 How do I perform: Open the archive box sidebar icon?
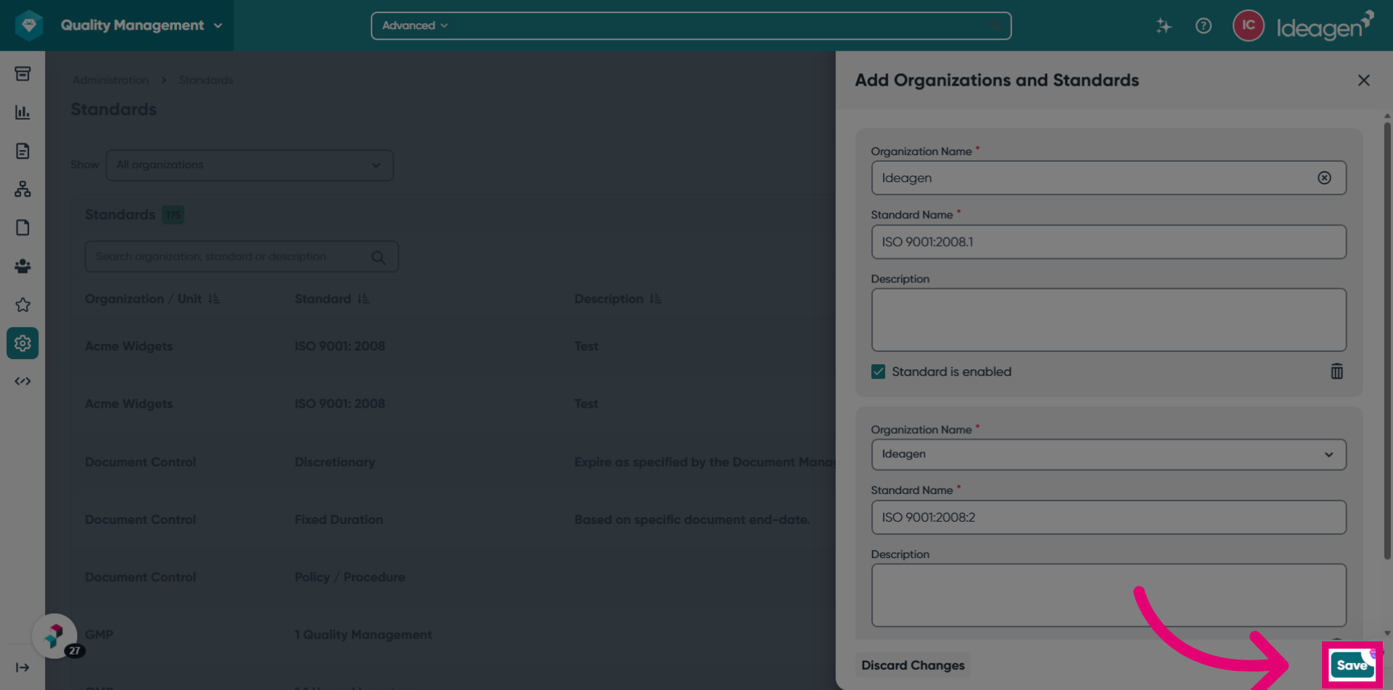(x=22, y=74)
